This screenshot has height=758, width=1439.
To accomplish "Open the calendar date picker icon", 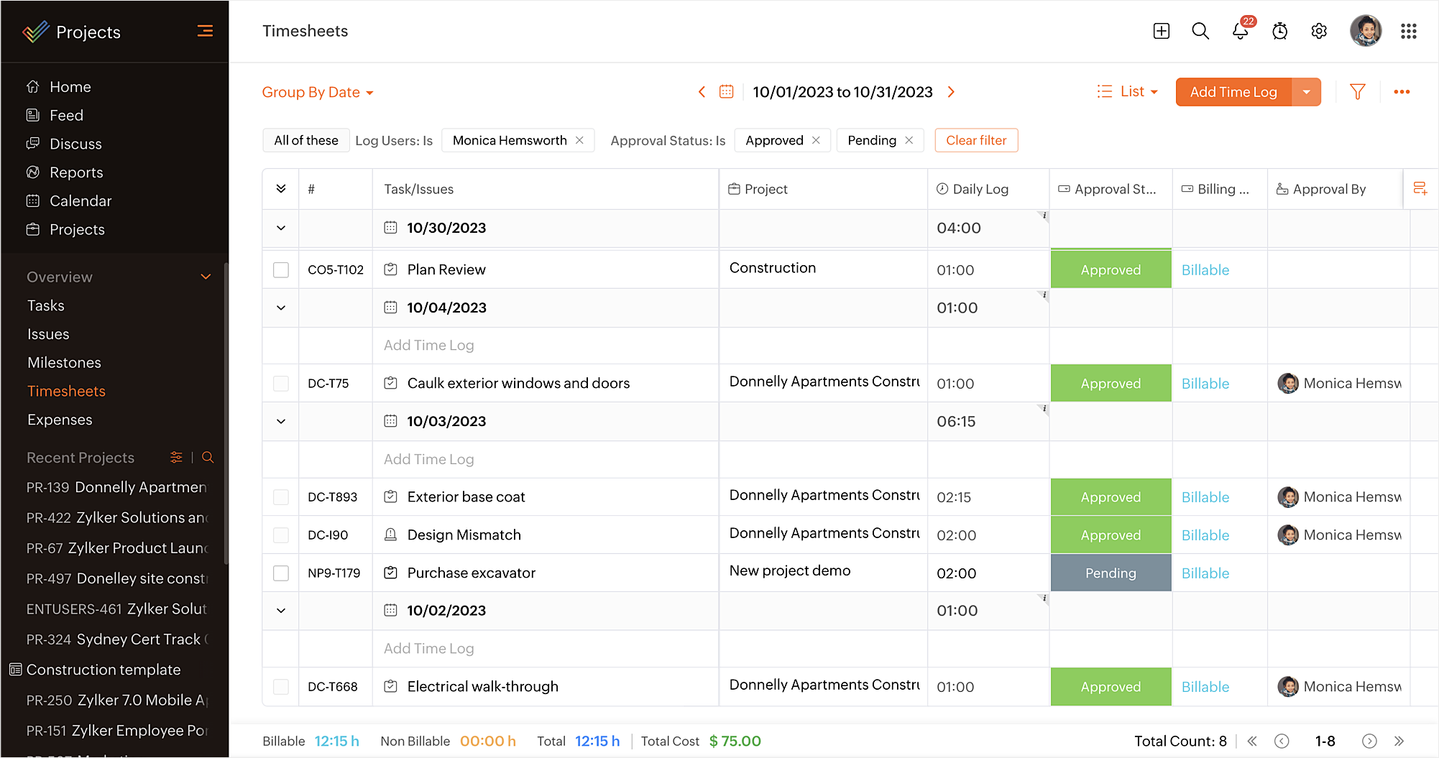I will pyautogui.click(x=726, y=92).
